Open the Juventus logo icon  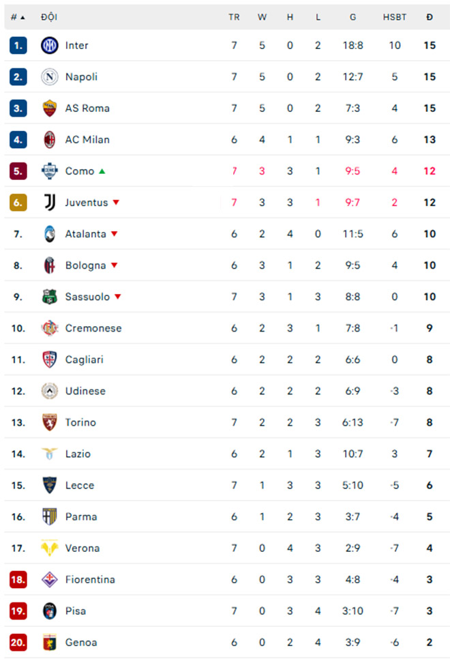50,203
